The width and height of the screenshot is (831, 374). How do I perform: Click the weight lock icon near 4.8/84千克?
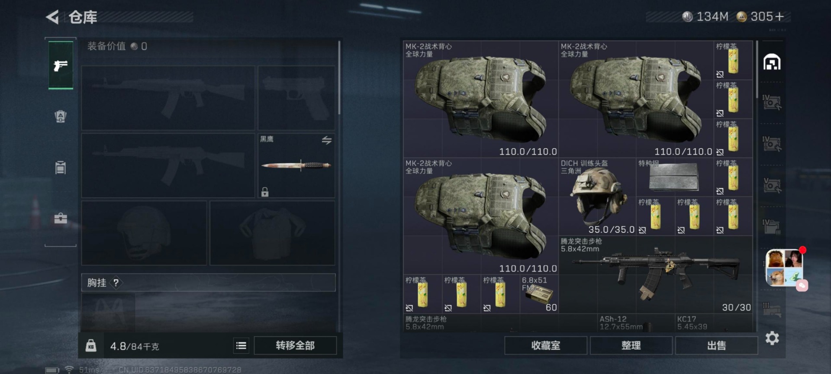coord(91,345)
